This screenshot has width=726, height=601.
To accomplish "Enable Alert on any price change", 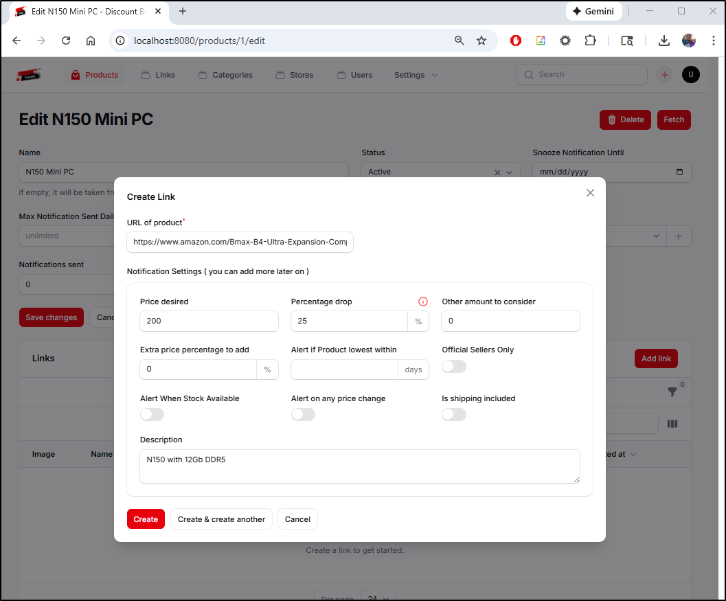I will point(303,415).
